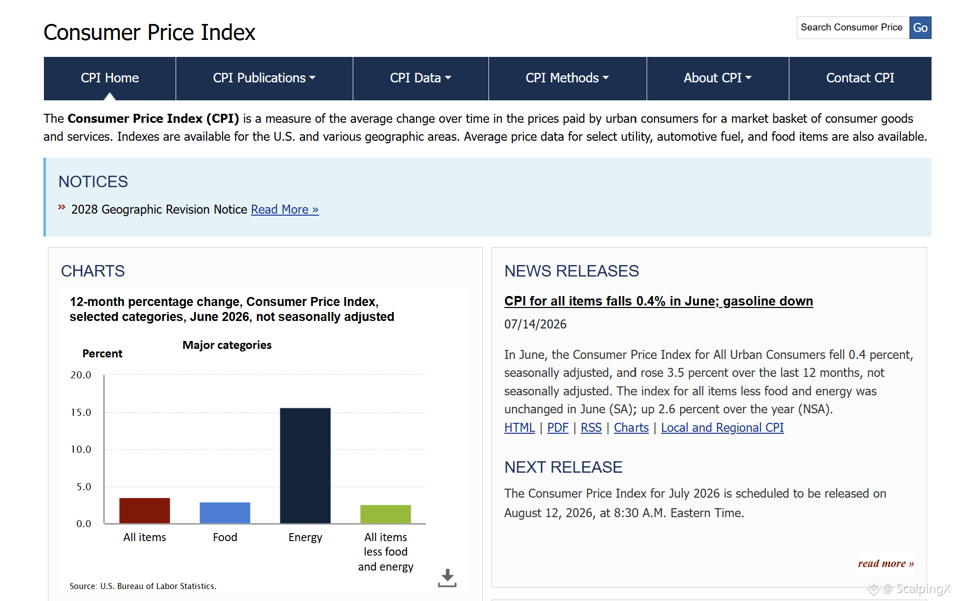The width and height of the screenshot is (954, 601).
Task: Click the Percent axis label
Action: tap(102, 354)
